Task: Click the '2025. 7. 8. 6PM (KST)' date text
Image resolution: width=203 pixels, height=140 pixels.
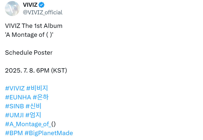Action: (36, 70)
